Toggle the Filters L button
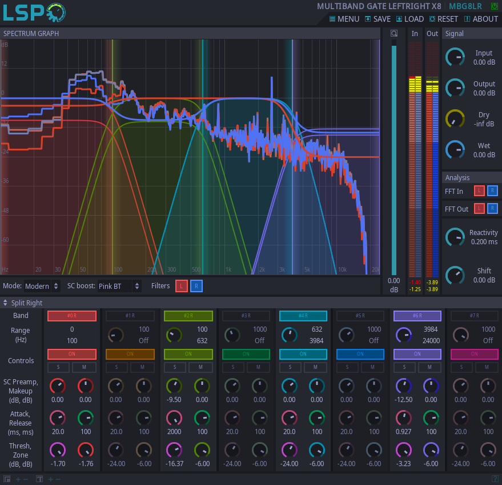 pos(182,286)
